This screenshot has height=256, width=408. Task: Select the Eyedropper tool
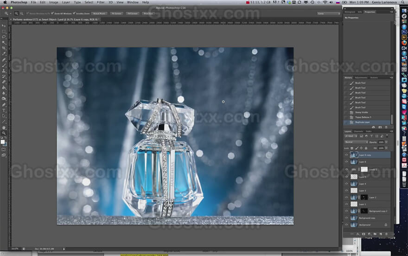click(4, 54)
